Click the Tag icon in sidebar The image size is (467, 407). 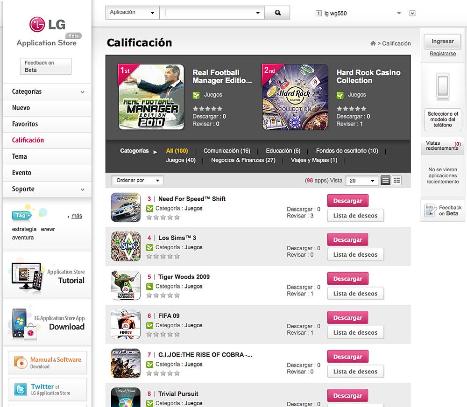click(21, 215)
